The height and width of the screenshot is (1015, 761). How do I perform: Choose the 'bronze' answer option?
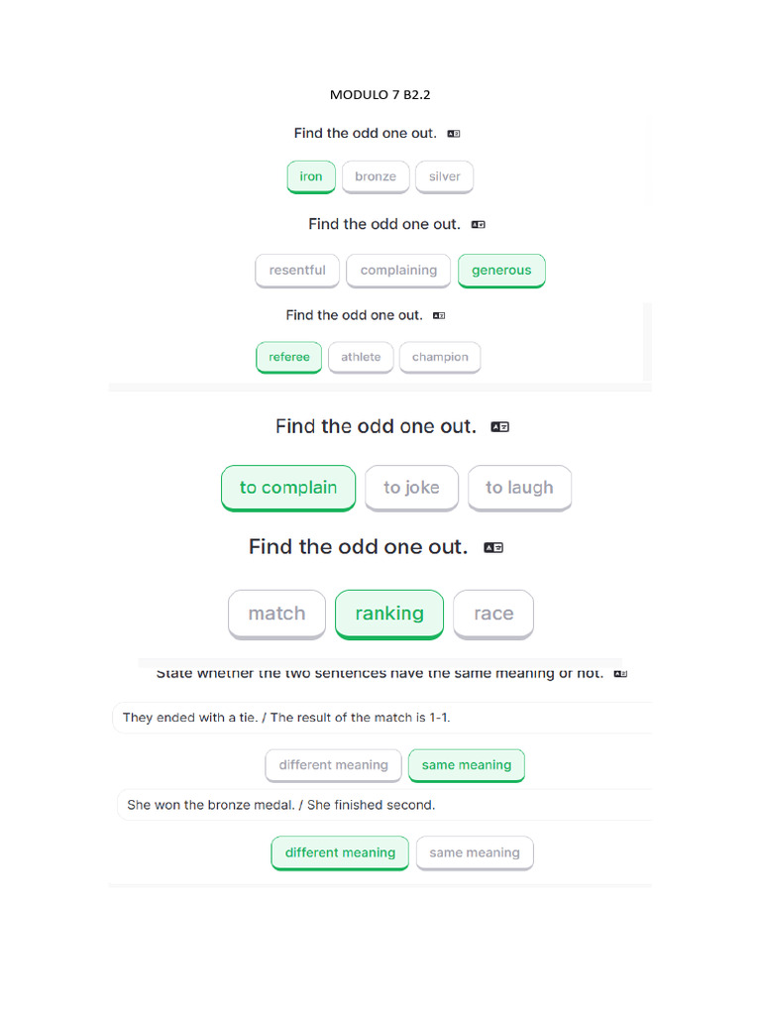pyautogui.click(x=376, y=176)
